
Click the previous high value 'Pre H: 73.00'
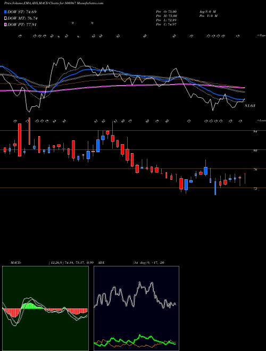coord(167,16)
